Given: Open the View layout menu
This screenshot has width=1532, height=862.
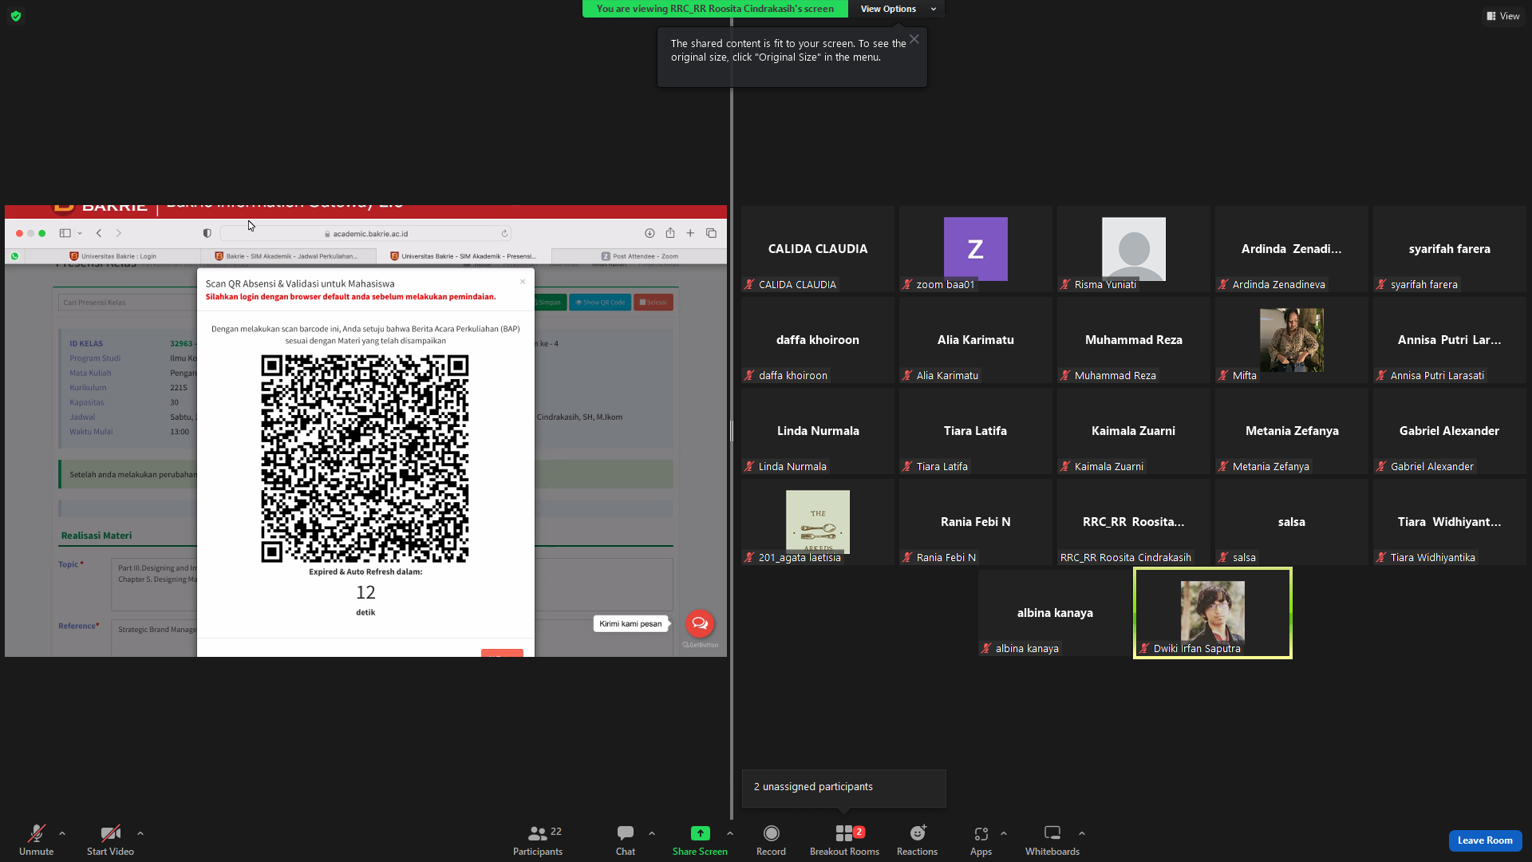Looking at the screenshot, I should point(1502,16).
